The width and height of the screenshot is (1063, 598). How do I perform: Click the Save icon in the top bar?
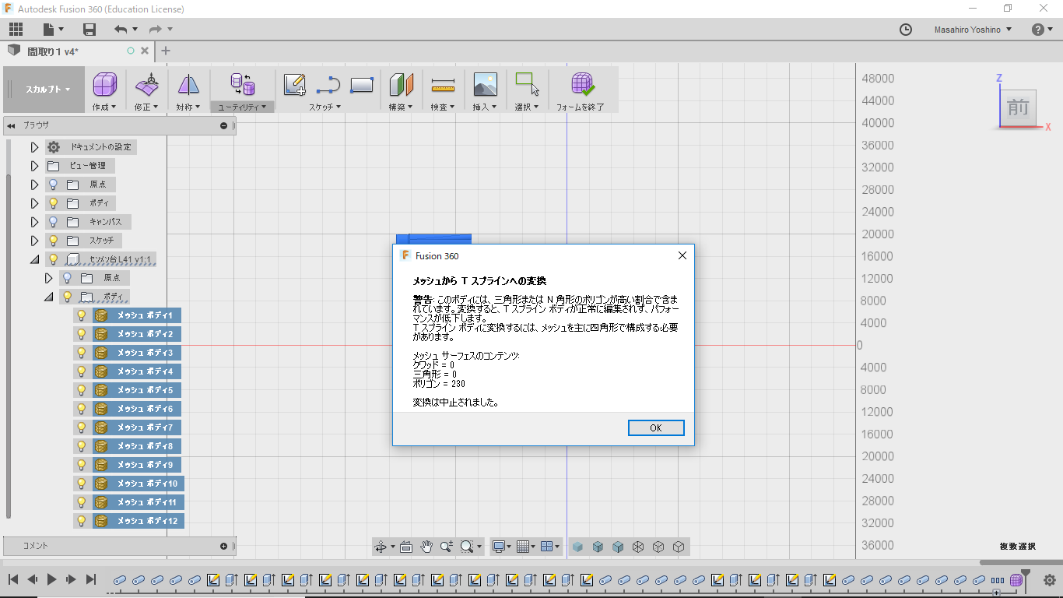click(x=89, y=30)
